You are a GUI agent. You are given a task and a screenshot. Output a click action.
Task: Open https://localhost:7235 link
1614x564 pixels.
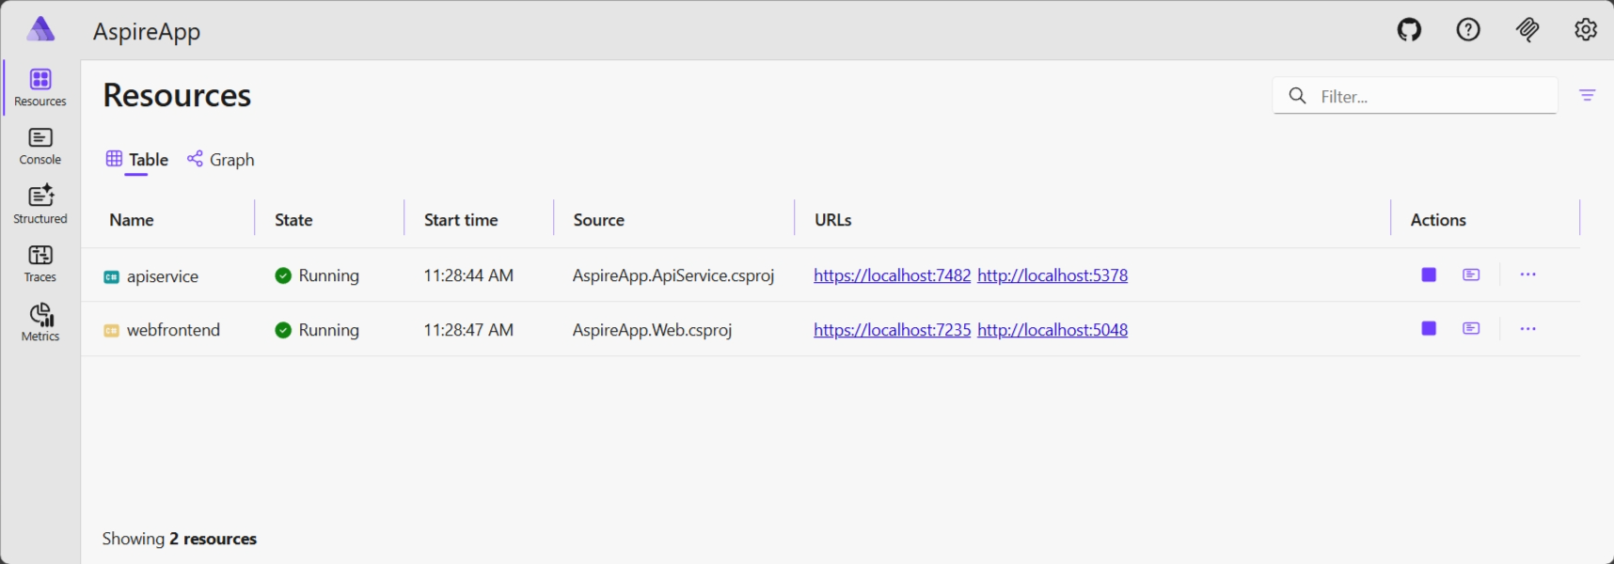point(893,330)
